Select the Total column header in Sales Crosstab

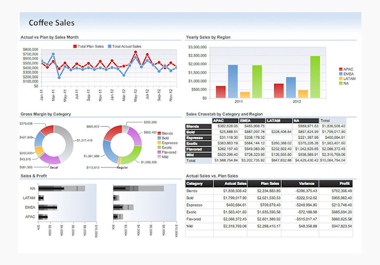pos(333,120)
